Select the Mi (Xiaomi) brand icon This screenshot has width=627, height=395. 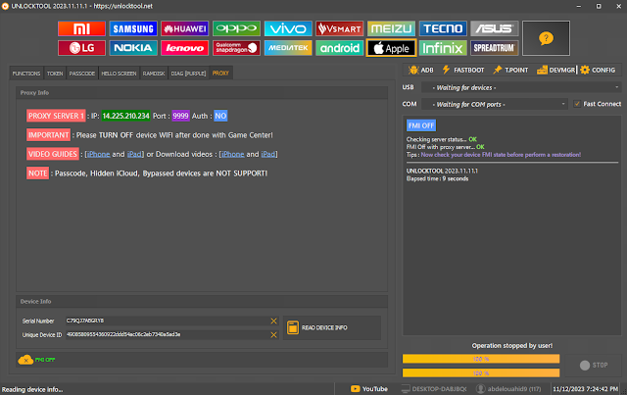[x=81, y=28]
